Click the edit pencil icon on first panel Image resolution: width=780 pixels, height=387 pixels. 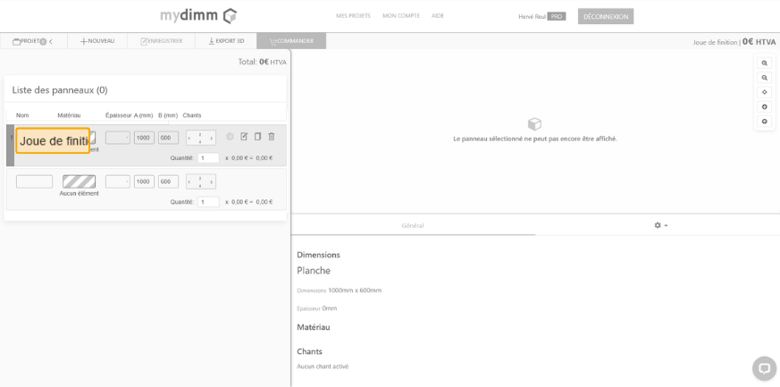pos(244,137)
